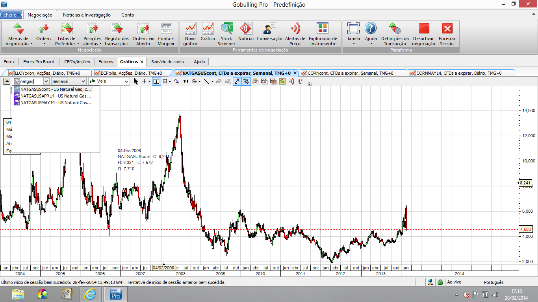Click the red 4,580 price level marker
Screen dimensions: 538x302
pyautogui.click(x=525, y=229)
